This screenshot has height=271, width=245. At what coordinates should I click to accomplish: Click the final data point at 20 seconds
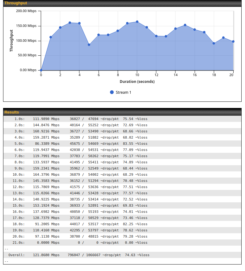(233, 41)
